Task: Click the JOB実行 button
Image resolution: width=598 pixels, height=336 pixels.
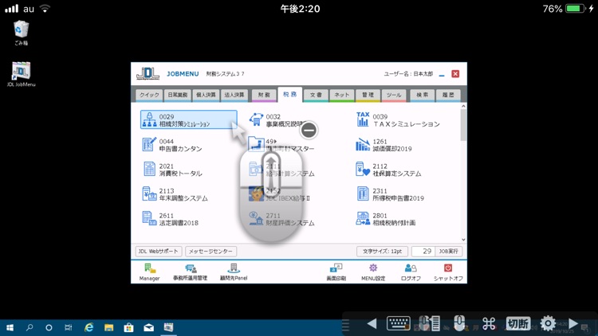Action: (x=448, y=252)
